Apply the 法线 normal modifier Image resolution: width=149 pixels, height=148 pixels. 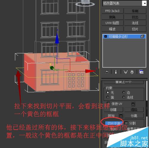(x=135, y=23)
